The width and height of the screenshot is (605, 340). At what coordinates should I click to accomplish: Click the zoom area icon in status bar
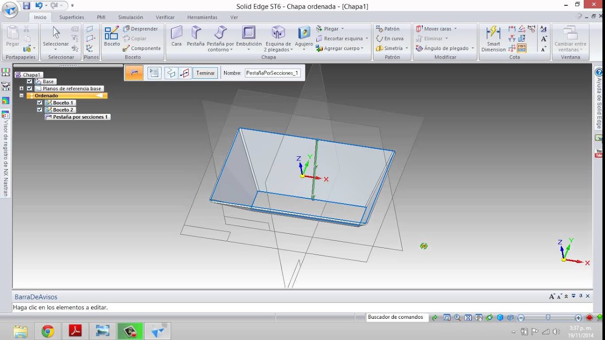[447, 318]
